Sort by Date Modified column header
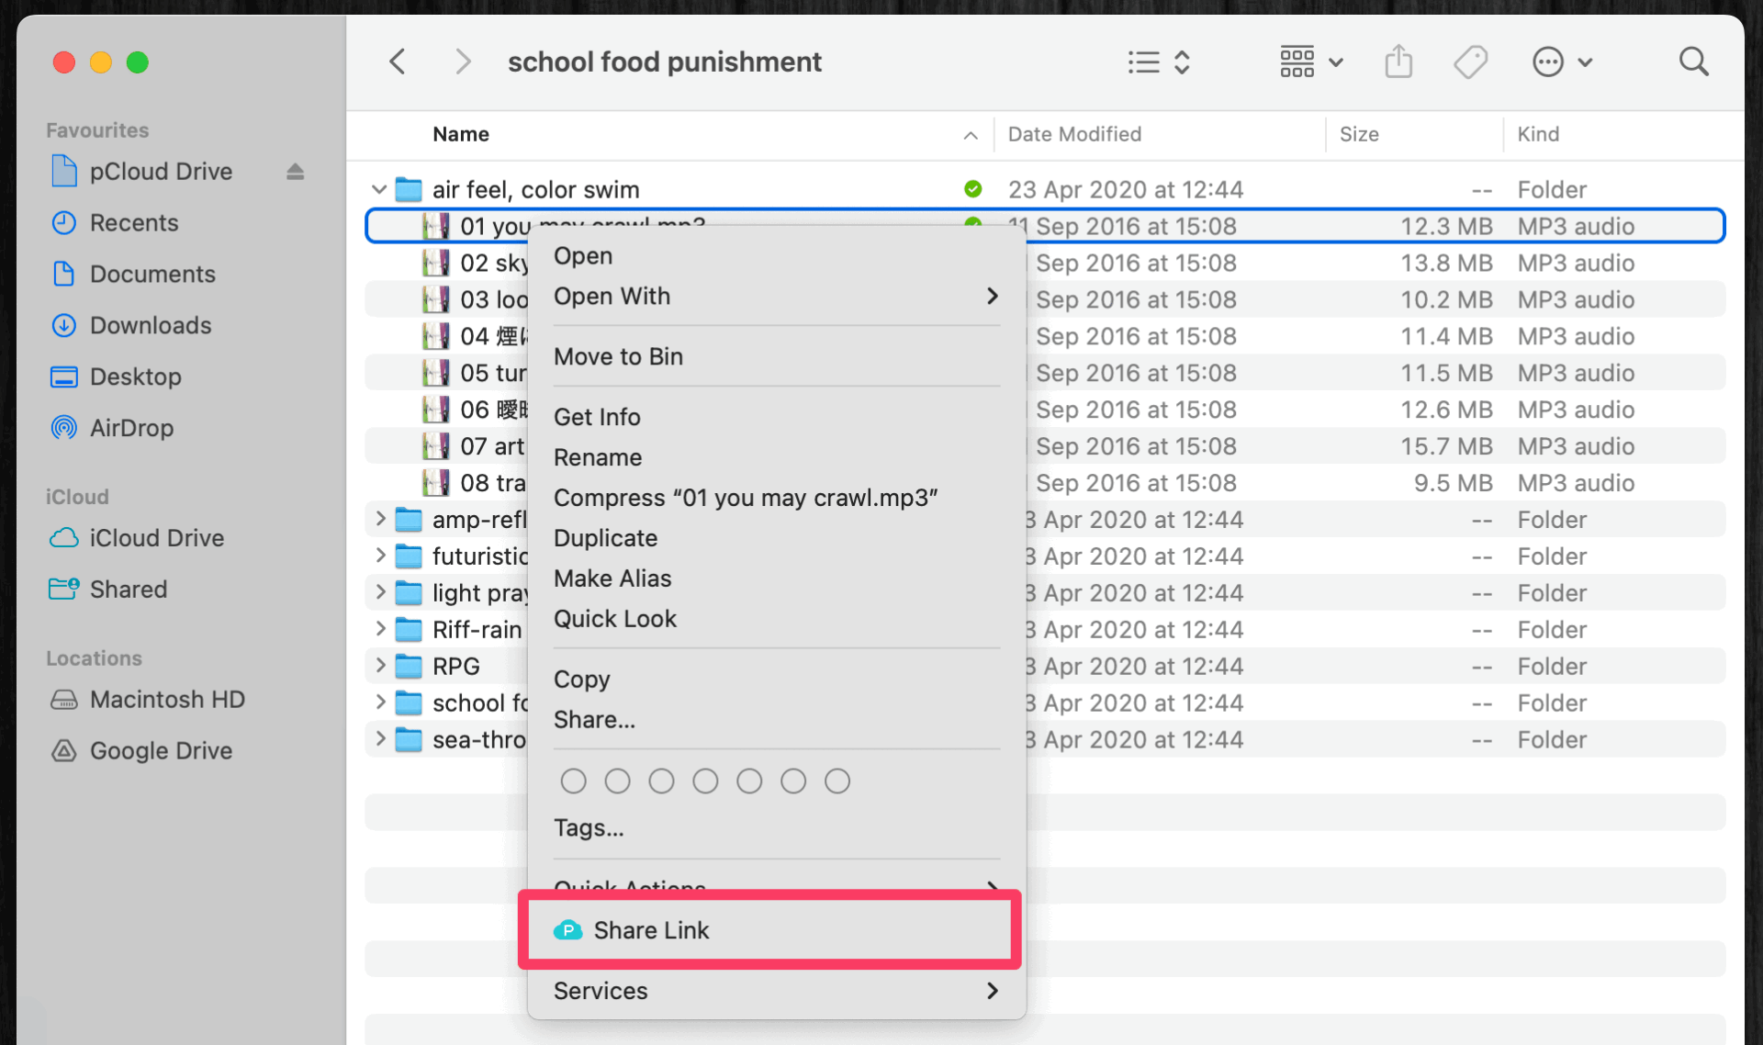 pos(1074,134)
